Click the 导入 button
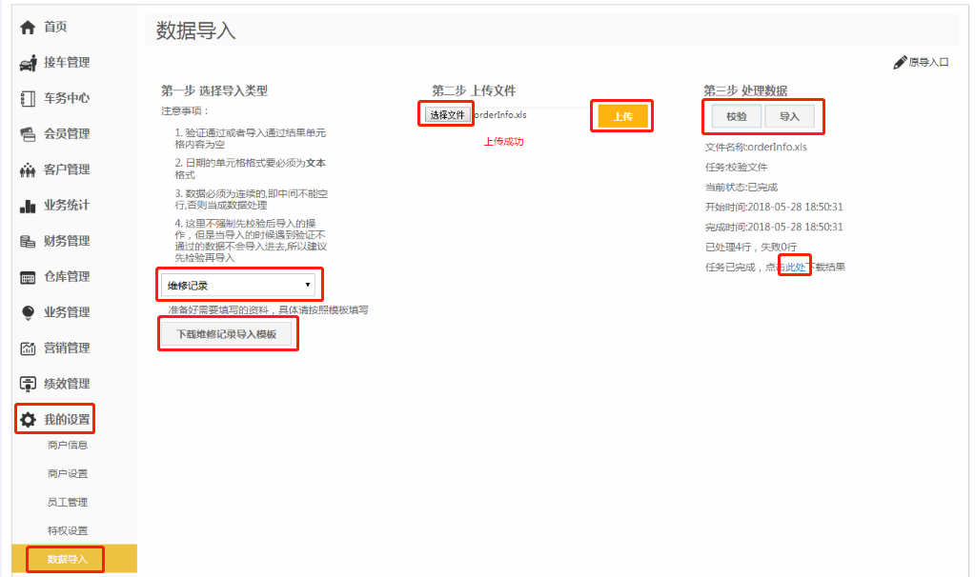 [x=789, y=117]
